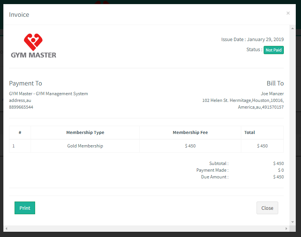Click the Invoice dialog title text
Screen dimensions: 301x237
point(19,15)
